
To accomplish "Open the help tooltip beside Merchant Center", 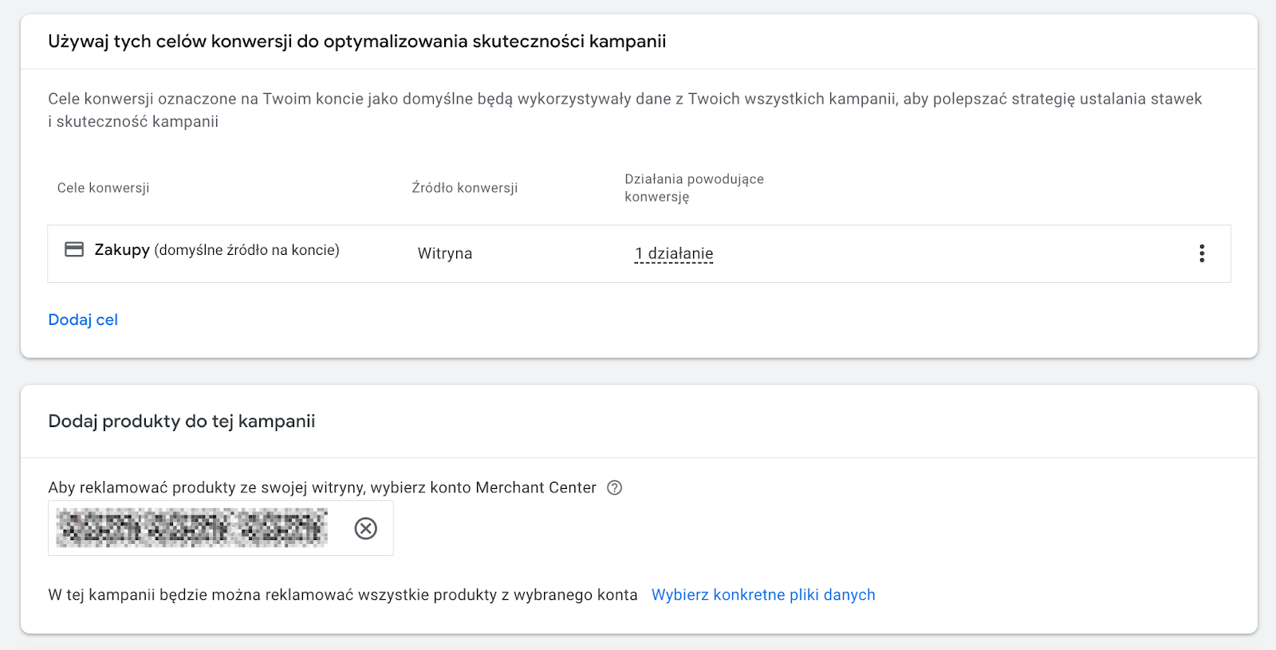I will coord(614,487).
